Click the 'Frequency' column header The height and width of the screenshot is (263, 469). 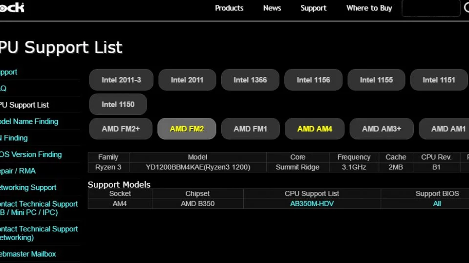(x=354, y=157)
